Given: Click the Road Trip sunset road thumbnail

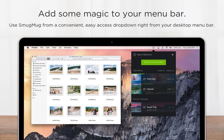Looking at the screenshot, I should click(x=136, y=107).
